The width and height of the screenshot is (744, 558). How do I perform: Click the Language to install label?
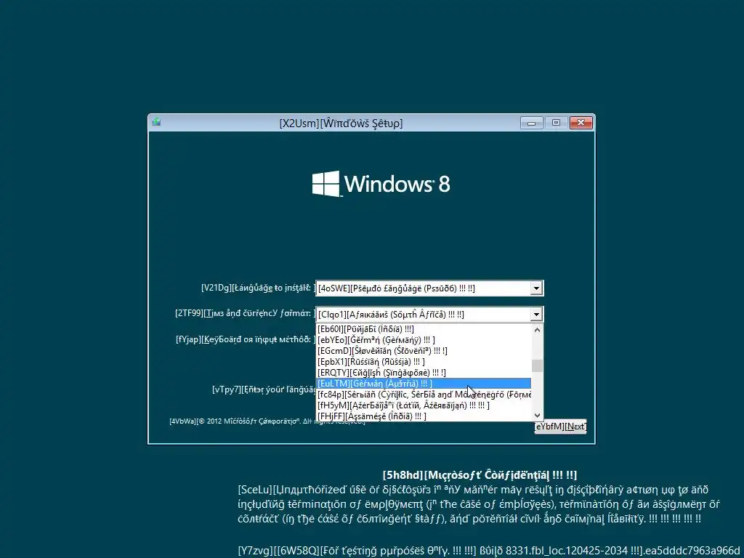pyautogui.click(x=258, y=288)
